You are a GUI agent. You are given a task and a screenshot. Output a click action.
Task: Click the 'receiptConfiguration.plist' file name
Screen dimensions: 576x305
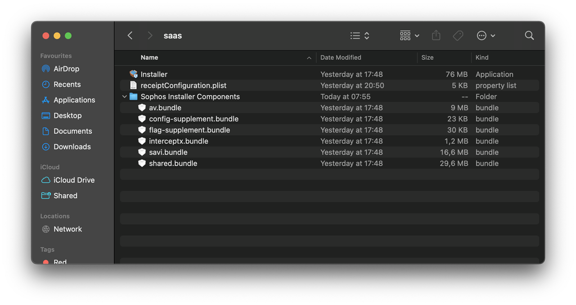click(x=184, y=85)
